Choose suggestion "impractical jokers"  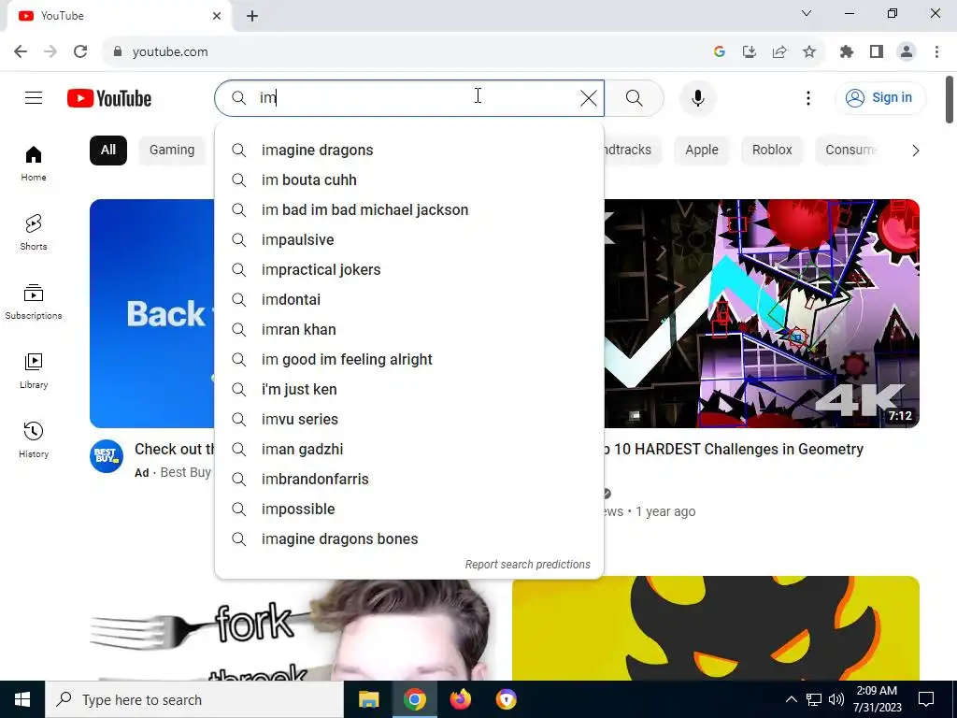point(409,270)
